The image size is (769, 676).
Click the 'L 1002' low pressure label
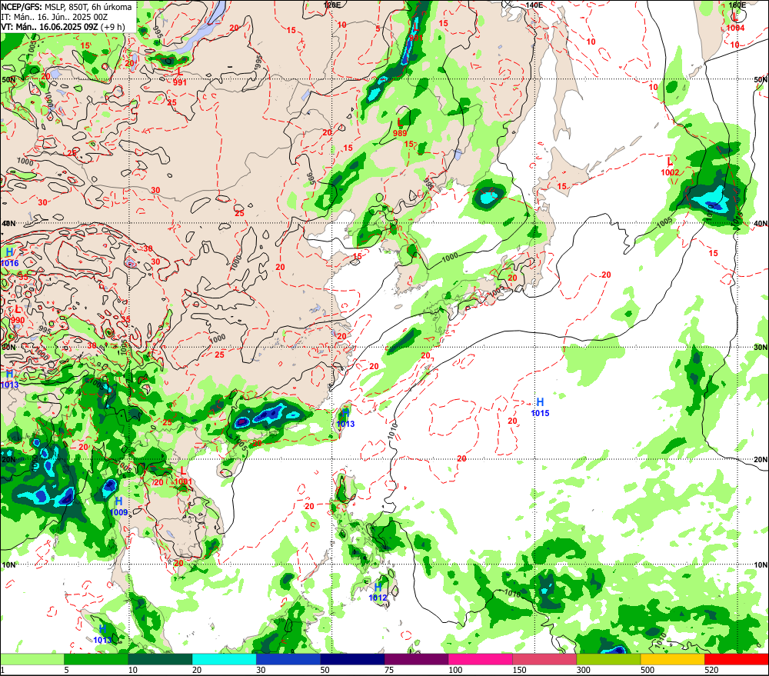tap(670, 167)
